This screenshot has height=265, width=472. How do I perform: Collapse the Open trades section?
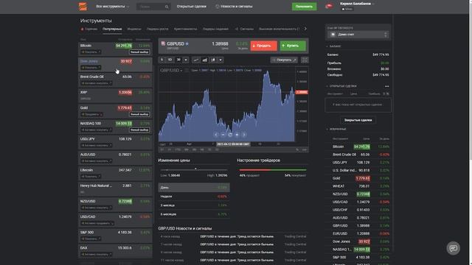[x=341, y=86]
